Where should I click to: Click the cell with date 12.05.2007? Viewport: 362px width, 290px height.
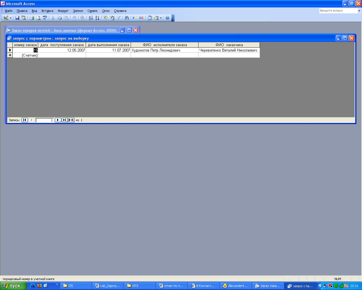[x=62, y=50]
